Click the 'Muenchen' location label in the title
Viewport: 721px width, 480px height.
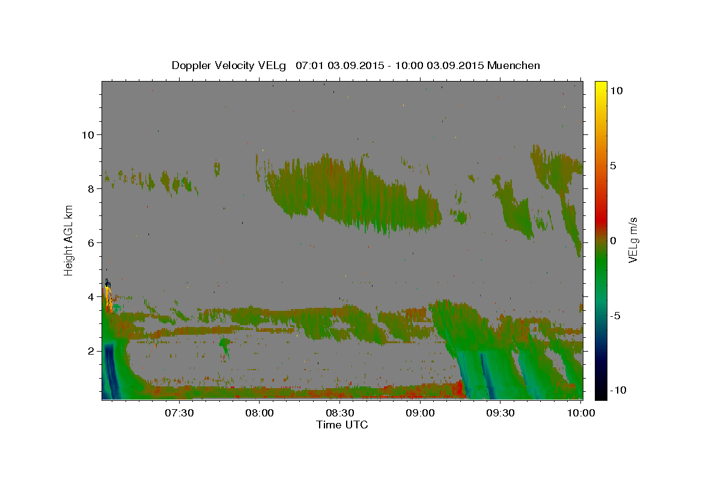(x=514, y=65)
